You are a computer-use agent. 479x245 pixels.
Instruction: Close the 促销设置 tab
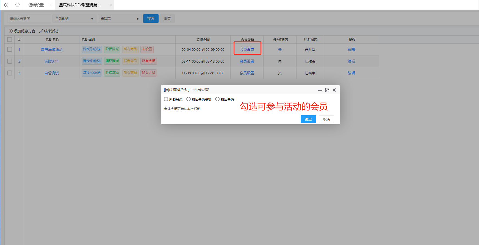click(x=51, y=5)
